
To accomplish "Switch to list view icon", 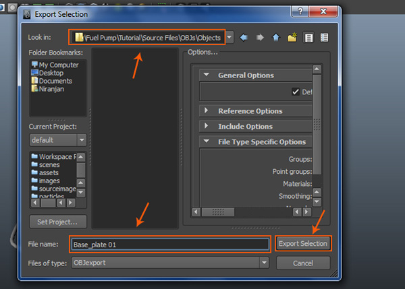I will [308, 38].
